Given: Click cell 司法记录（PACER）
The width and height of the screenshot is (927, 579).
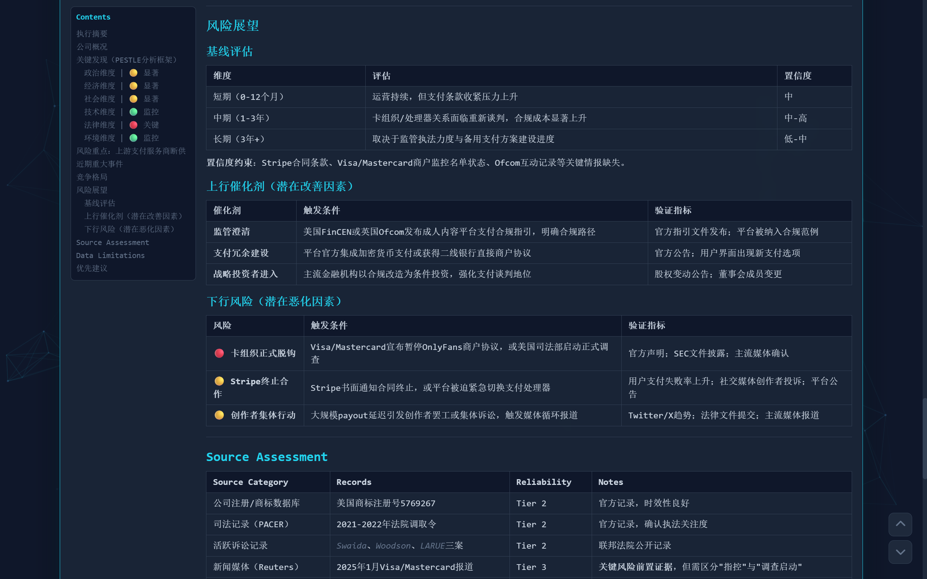Looking at the screenshot, I should [268, 524].
